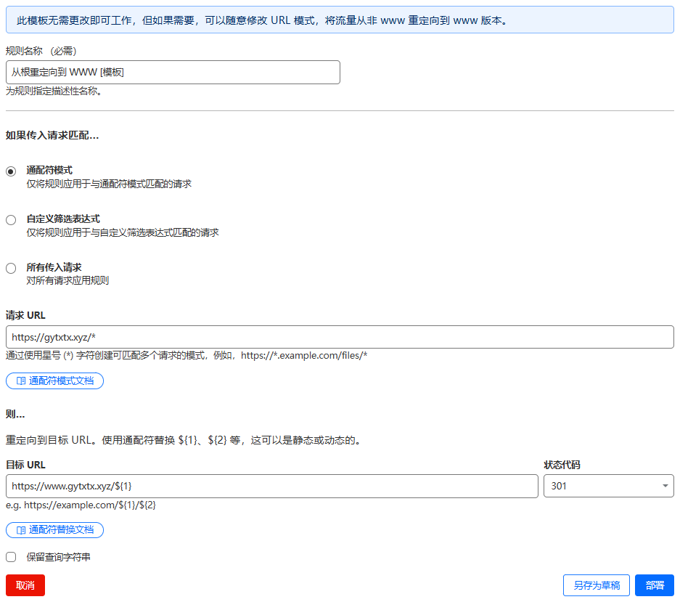
Task: Focus the 规则名称 input field
Action: (x=173, y=72)
